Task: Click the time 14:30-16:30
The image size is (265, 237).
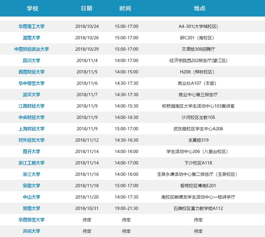Action: 127,140
